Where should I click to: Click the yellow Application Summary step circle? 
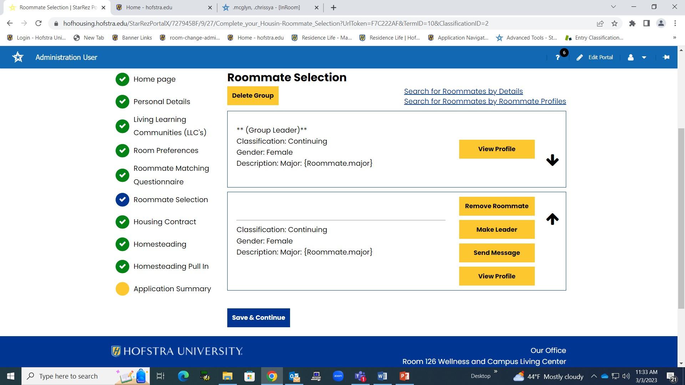(122, 289)
